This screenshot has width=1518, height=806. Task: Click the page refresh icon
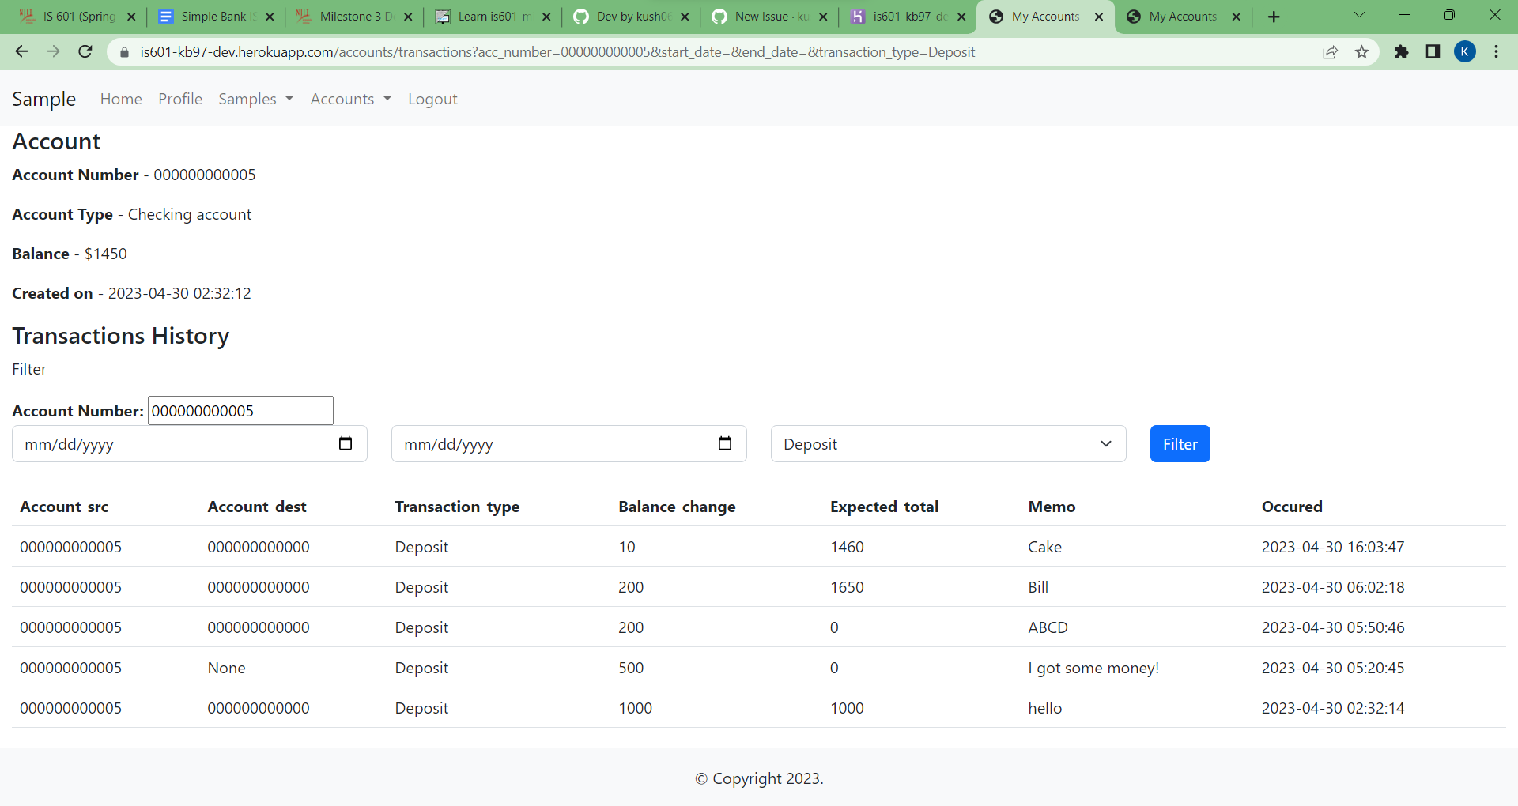[85, 51]
